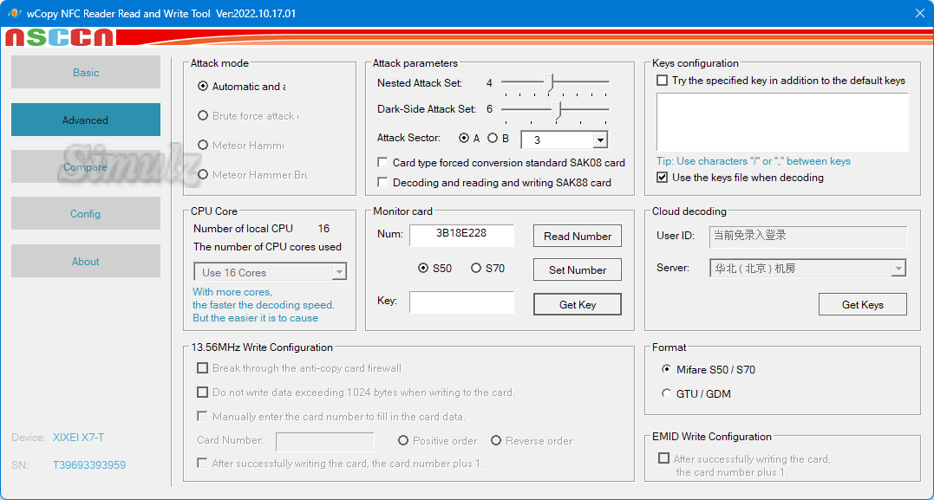The height and width of the screenshot is (500, 934).
Task: Open the Attack Sector number dropdown
Action: [600, 140]
